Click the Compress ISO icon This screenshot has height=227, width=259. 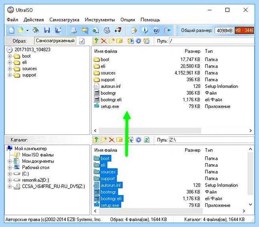coord(85,30)
